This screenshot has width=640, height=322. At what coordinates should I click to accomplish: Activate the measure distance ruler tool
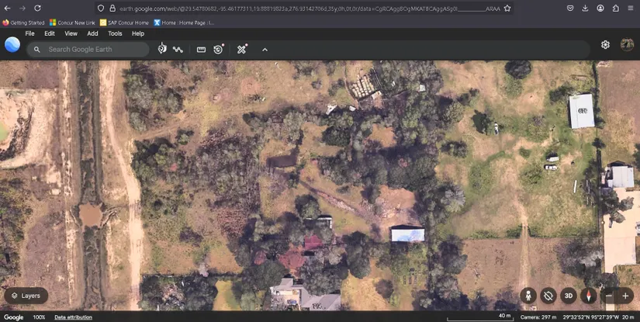(x=201, y=49)
